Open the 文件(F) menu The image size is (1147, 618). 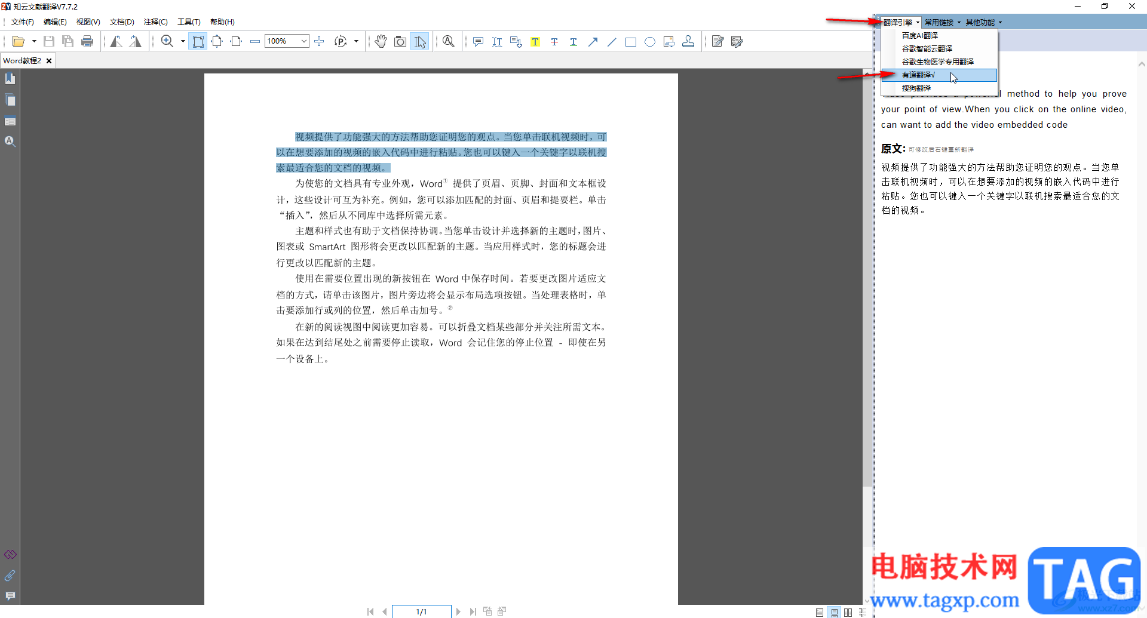[x=23, y=22]
